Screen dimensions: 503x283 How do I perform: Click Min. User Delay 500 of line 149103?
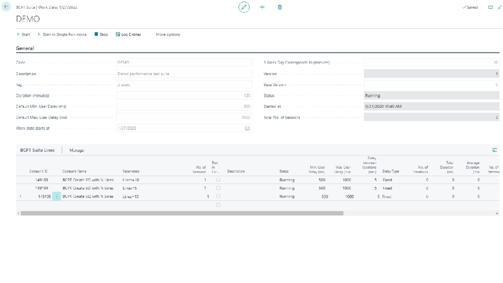tap(322, 180)
